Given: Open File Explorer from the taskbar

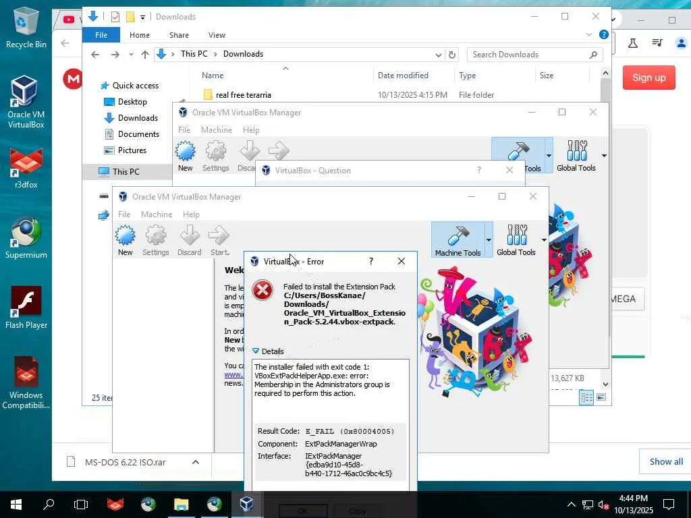Looking at the screenshot, I should [x=181, y=505].
